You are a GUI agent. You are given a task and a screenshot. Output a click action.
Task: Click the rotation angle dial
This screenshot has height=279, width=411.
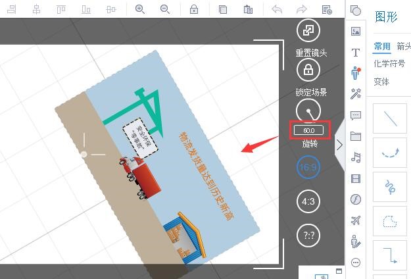[x=308, y=111]
